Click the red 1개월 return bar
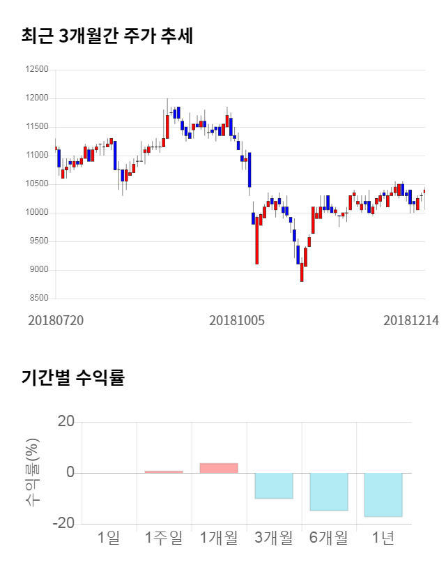 click(219, 468)
